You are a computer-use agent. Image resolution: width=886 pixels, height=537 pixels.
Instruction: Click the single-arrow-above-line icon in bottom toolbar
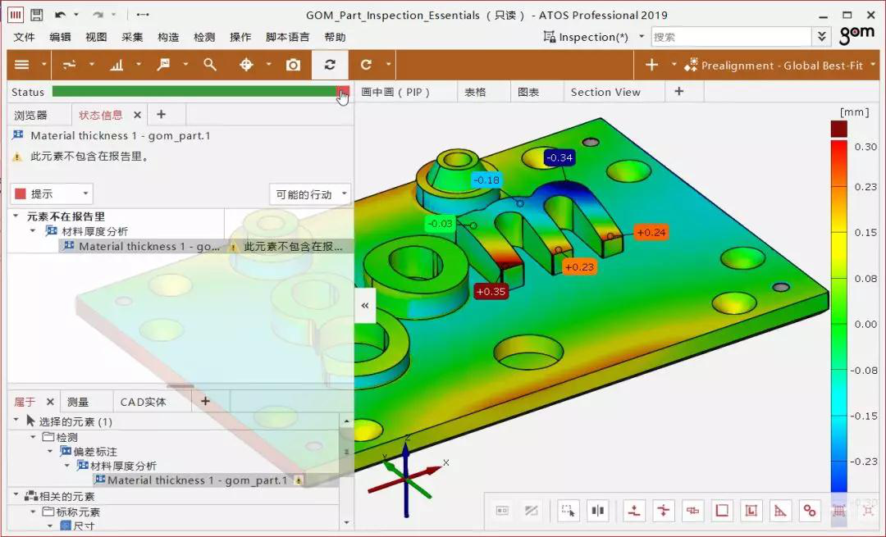(x=634, y=511)
